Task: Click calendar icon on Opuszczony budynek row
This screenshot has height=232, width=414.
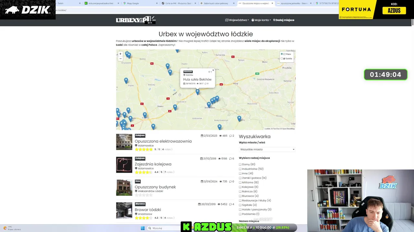Action: pyautogui.click(x=202, y=181)
